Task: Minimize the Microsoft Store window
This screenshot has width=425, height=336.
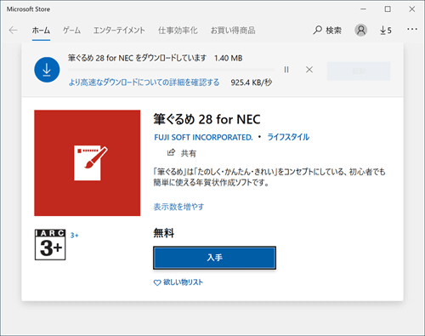Action: pos(363,9)
